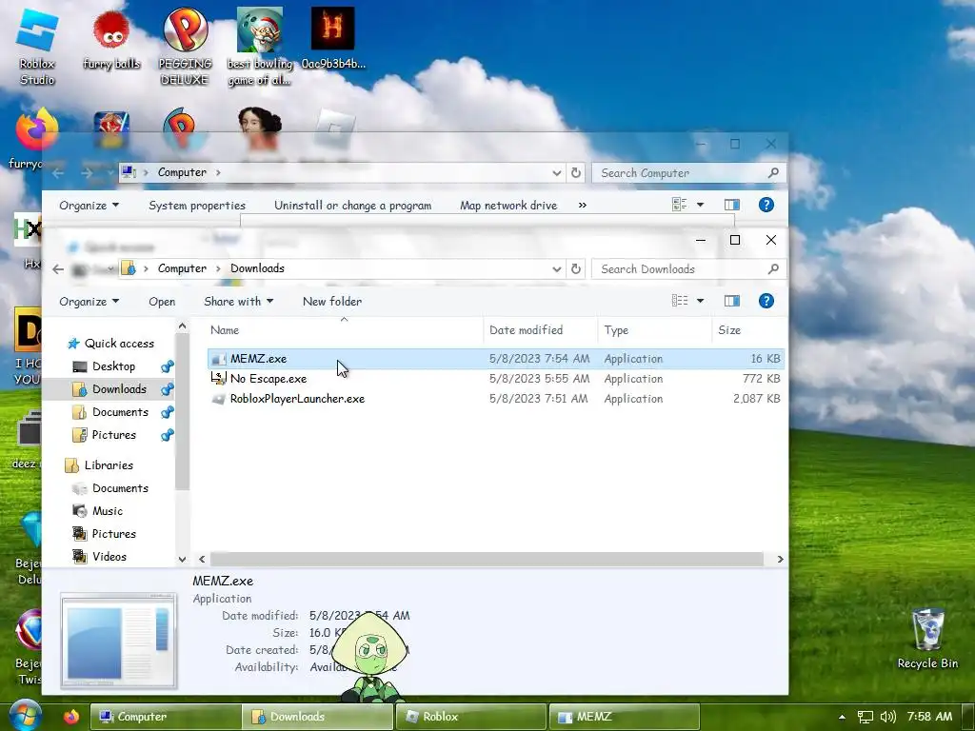The image size is (975, 731).
Task: Open Videos library
Action: 109,557
